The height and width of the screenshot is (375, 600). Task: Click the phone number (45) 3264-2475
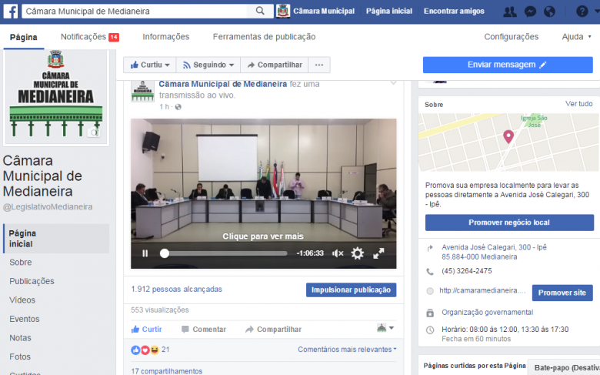467,271
